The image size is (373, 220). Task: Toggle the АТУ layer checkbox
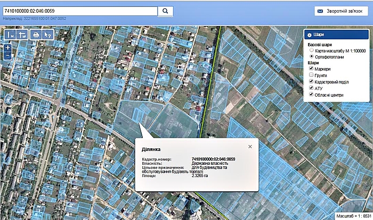(311, 88)
